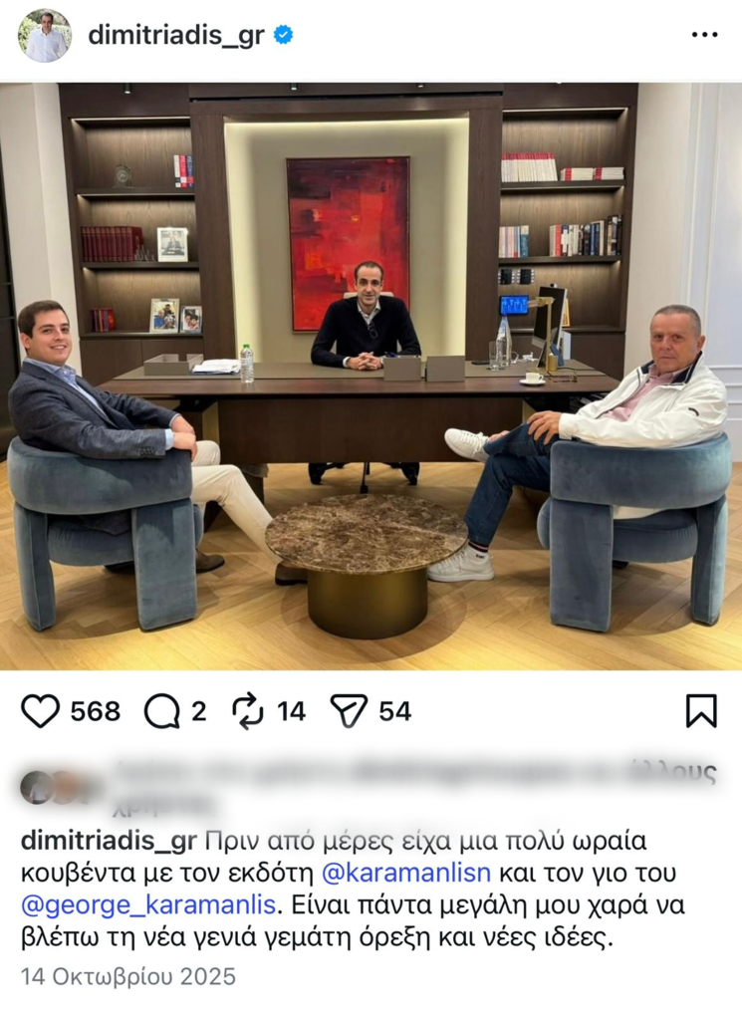Save post with bookmark icon

coord(702,710)
